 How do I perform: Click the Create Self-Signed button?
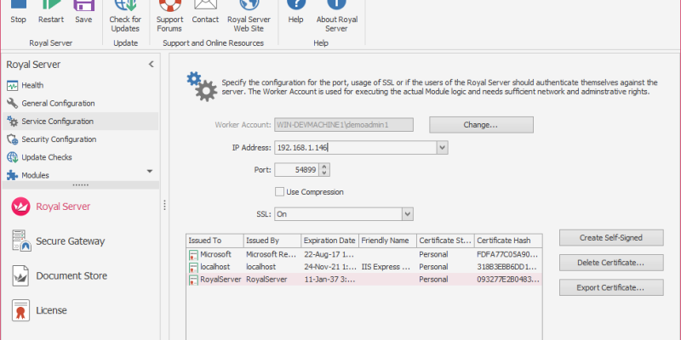click(610, 237)
